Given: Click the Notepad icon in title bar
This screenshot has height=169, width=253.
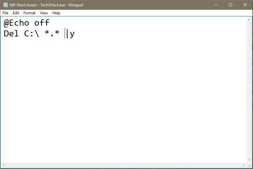Looking at the screenshot, I should tap(5, 5).
